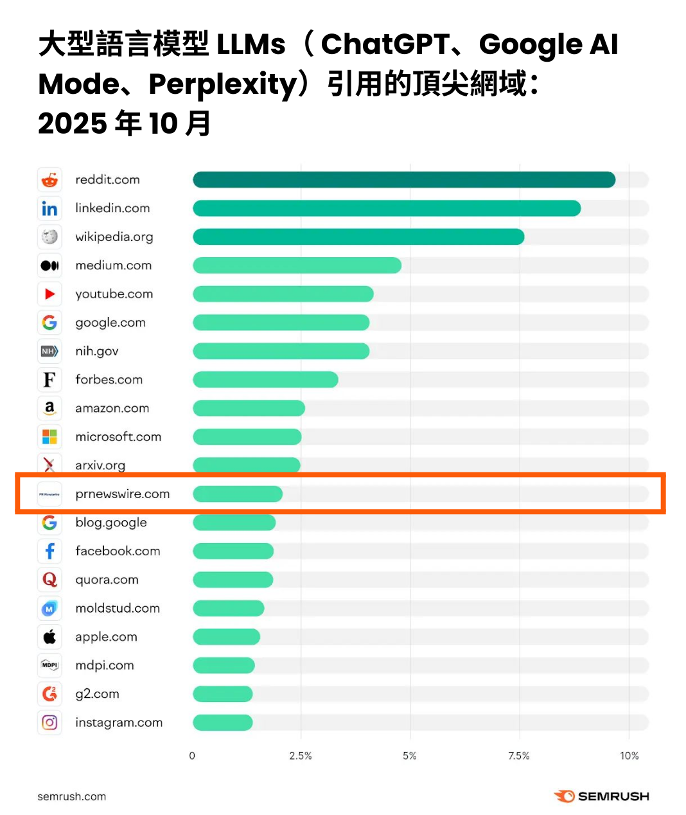The height and width of the screenshot is (815, 686).
Task: Click the YouTube play icon
Action: [x=49, y=294]
